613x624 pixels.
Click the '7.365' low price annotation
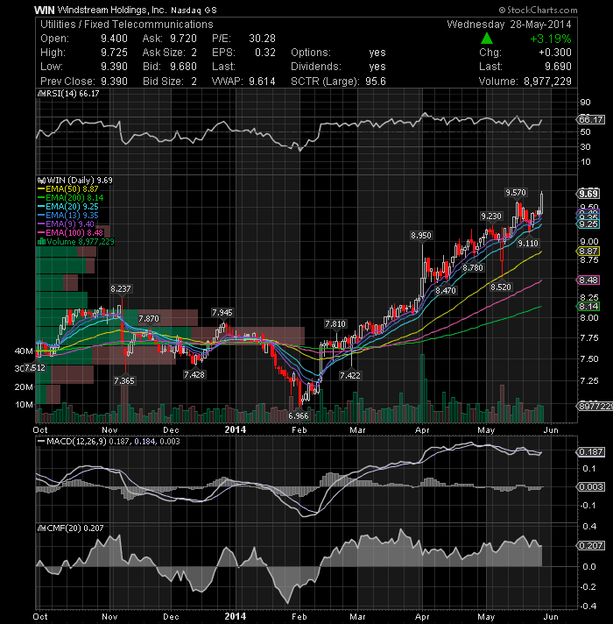click(124, 381)
